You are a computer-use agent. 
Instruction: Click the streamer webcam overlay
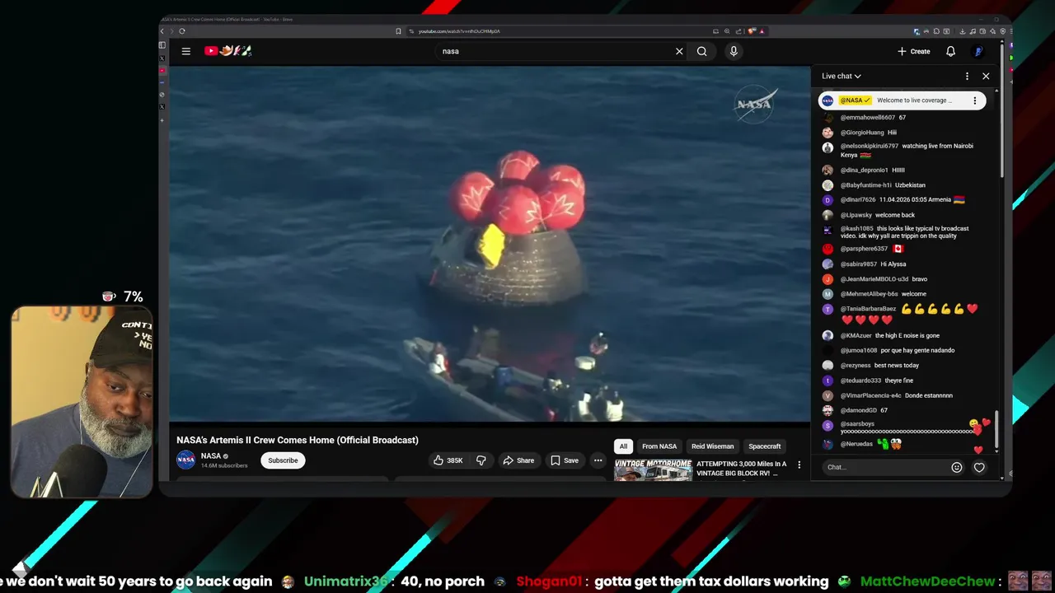pos(82,402)
